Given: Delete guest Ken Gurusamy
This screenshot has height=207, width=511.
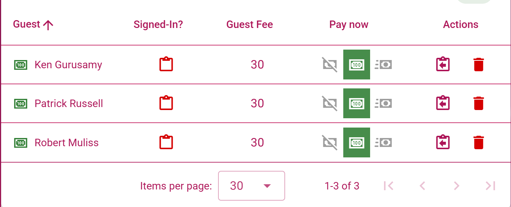Looking at the screenshot, I should 479,65.
